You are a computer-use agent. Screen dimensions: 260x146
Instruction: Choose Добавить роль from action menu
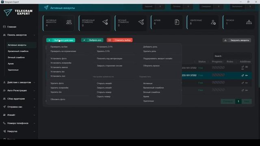coord(150,47)
